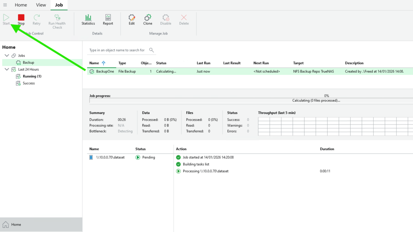Screen dimensions: 413x232
Task: Clone the selected job
Action: [x=148, y=18]
